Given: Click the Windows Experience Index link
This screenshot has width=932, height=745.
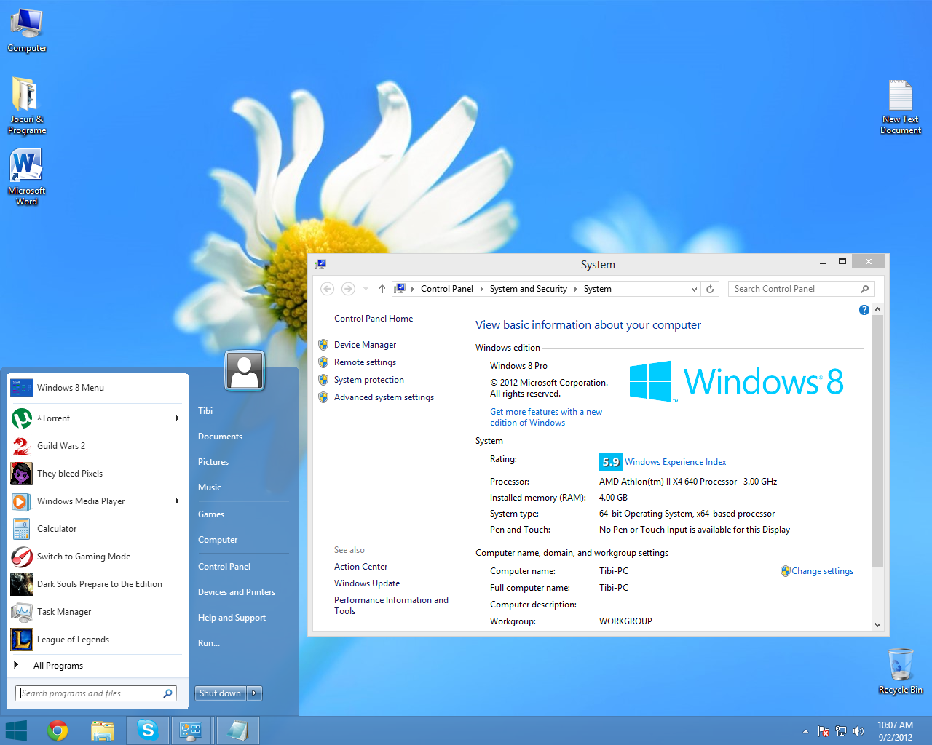Looking at the screenshot, I should coord(676,462).
